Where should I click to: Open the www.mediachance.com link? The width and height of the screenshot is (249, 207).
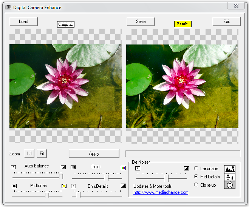click(x=161, y=192)
